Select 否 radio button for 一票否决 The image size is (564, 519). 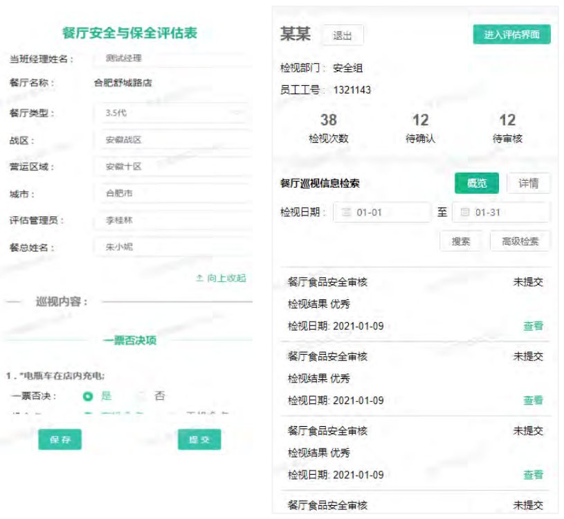pyautogui.click(x=143, y=396)
